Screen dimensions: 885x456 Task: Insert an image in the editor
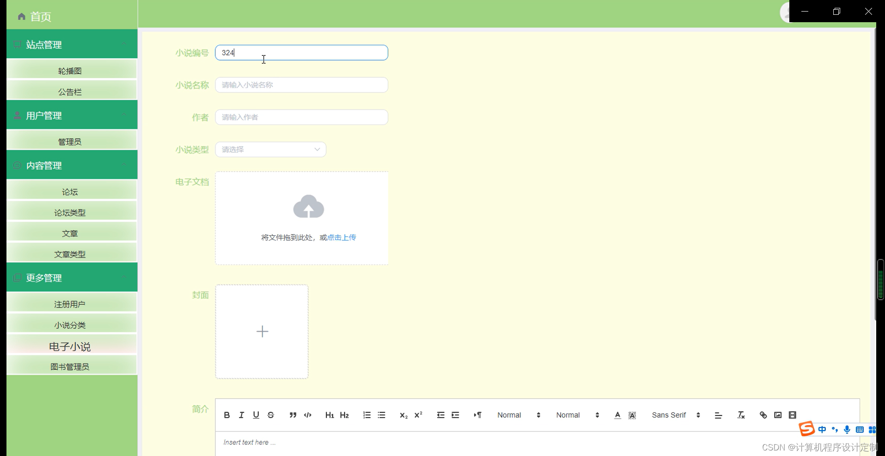tap(778, 415)
